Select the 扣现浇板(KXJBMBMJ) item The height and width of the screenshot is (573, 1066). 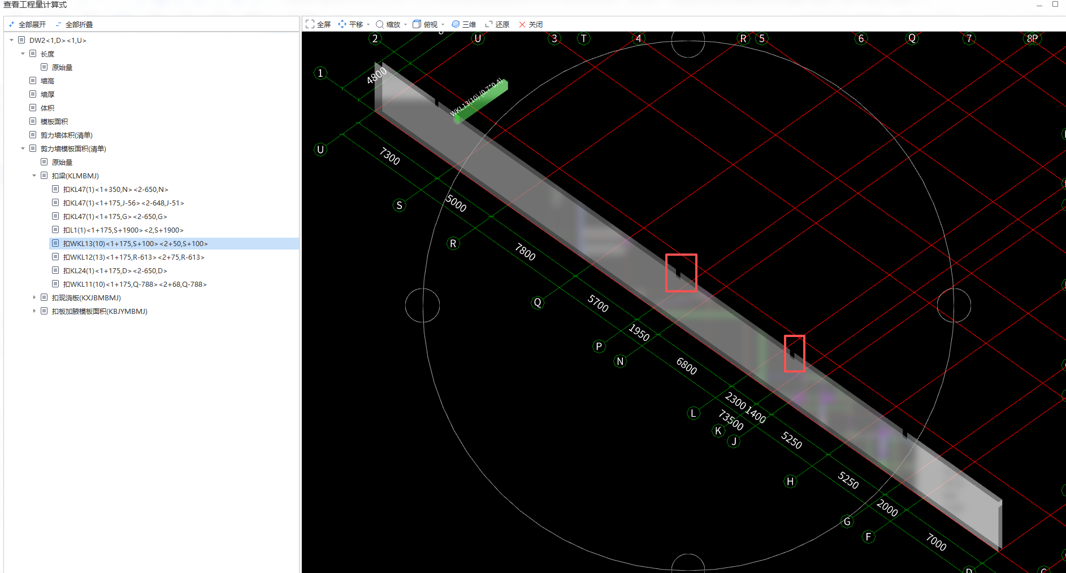[x=86, y=298]
